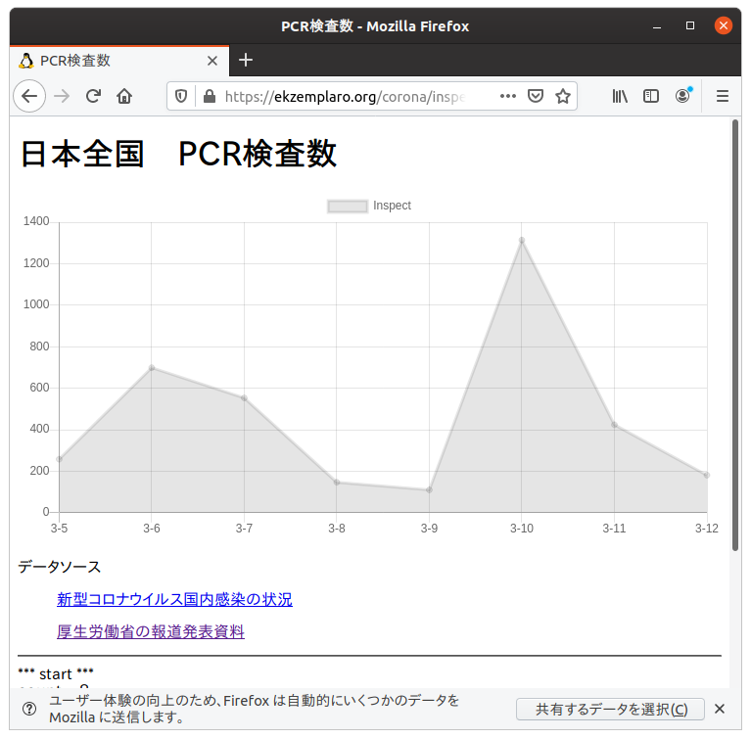
Task: Toggle the Inspect legend dataset
Action: [x=369, y=206]
